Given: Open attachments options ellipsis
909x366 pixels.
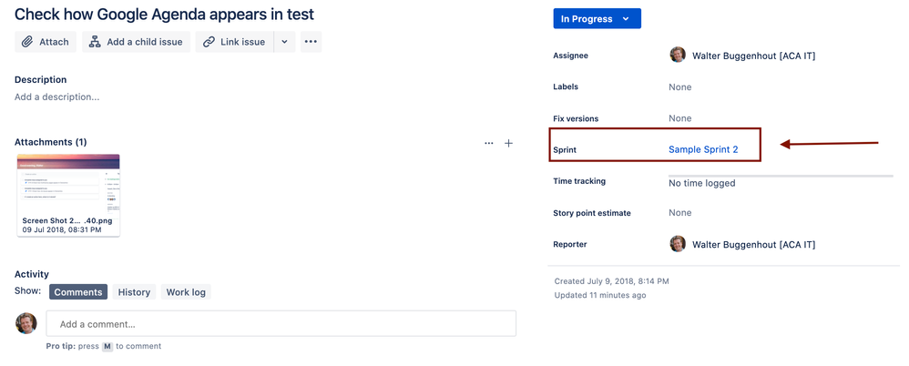Looking at the screenshot, I should pyautogui.click(x=489, y=143).
